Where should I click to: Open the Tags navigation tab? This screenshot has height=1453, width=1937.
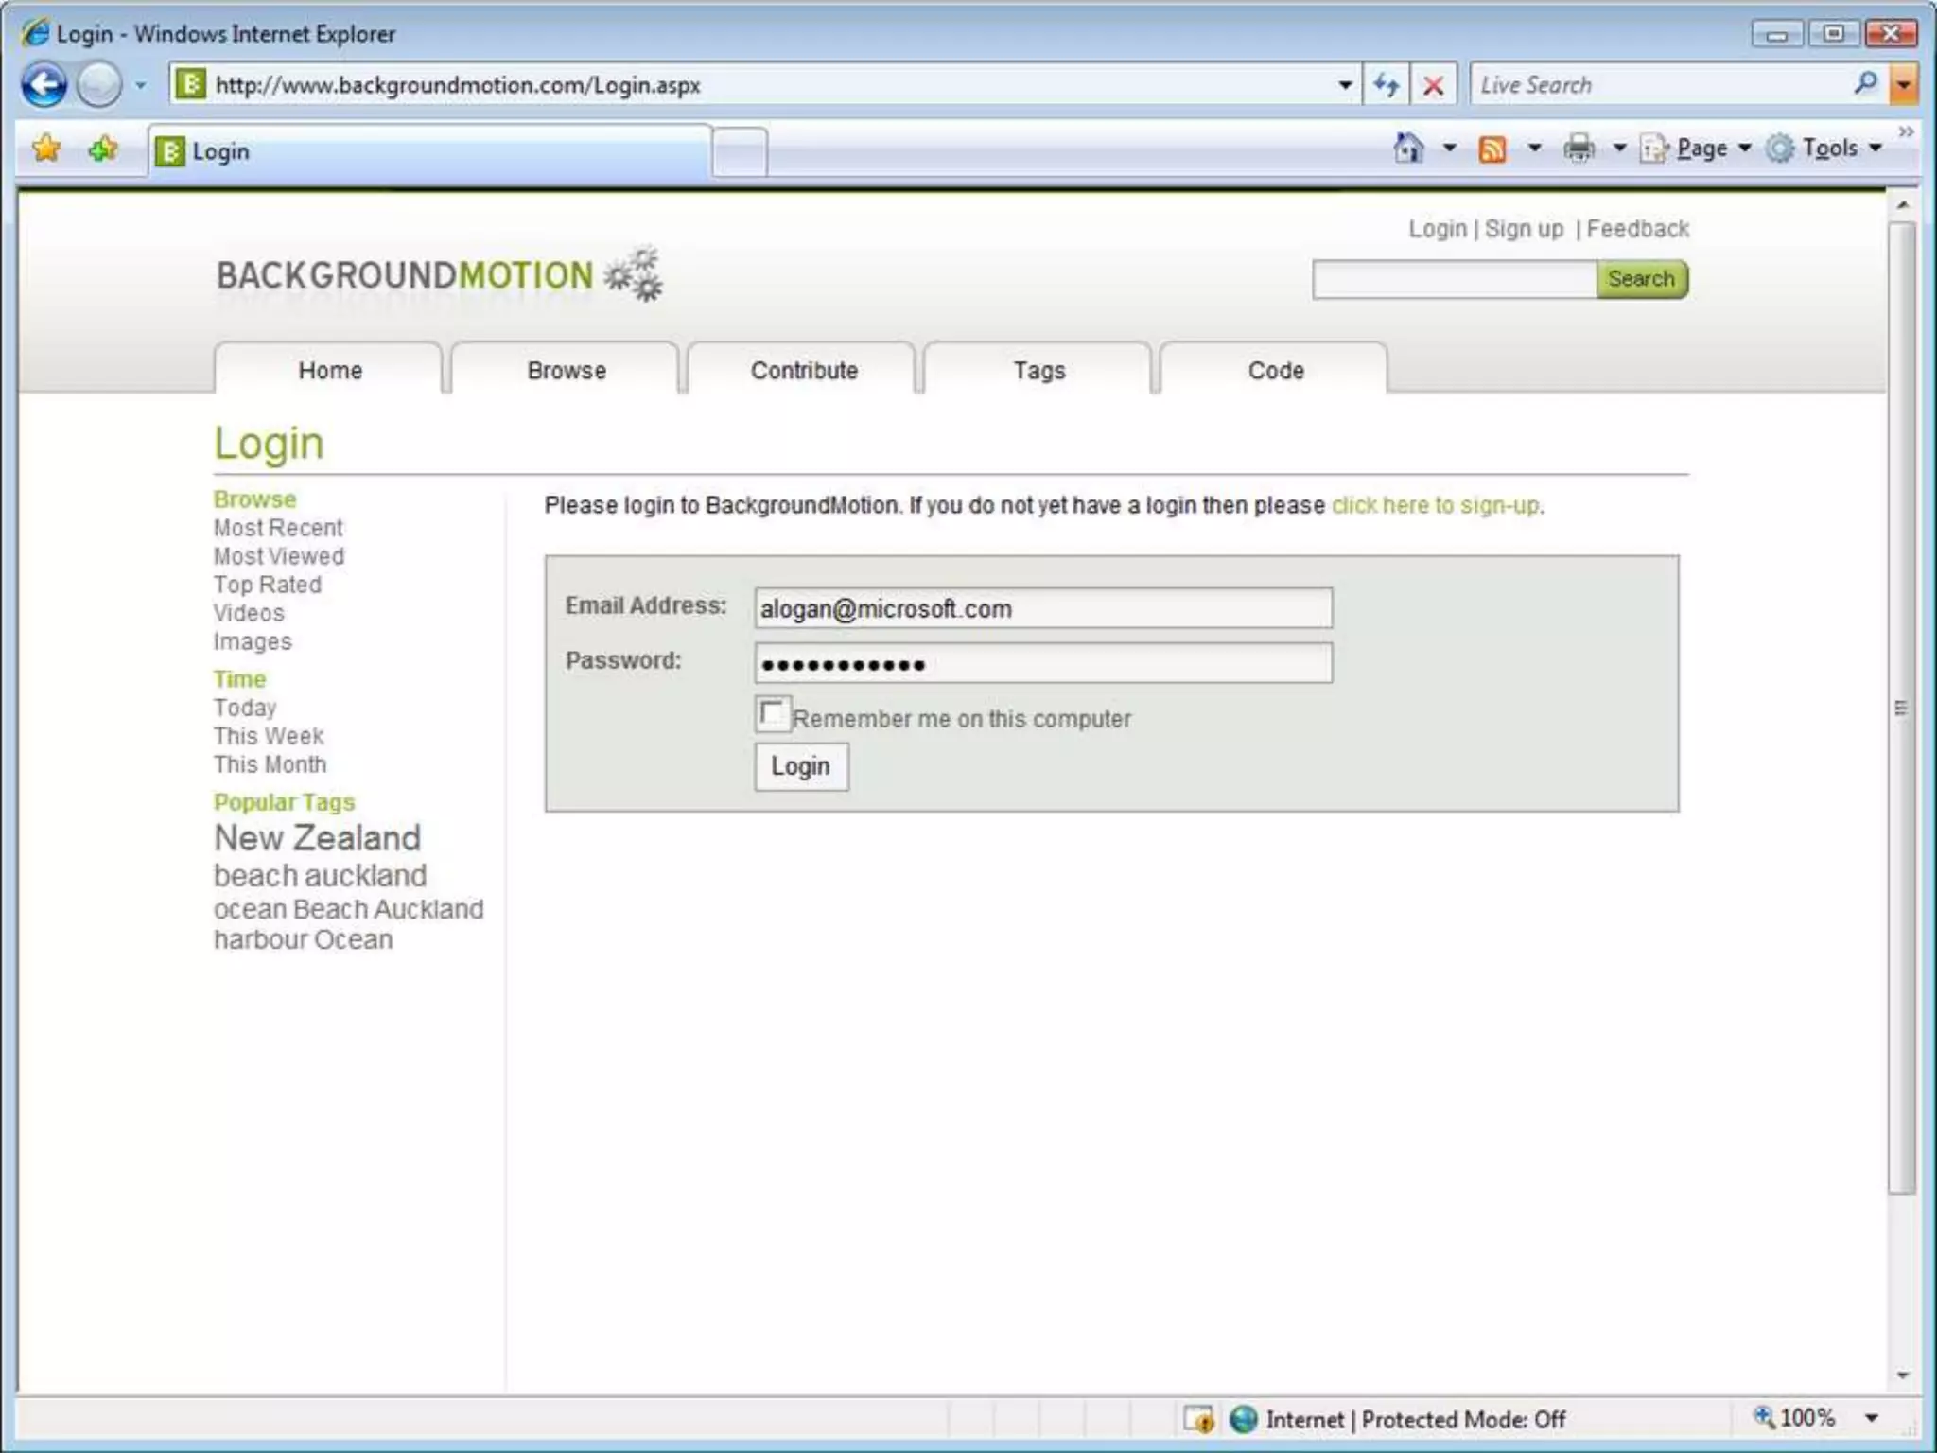[1038, 370]
